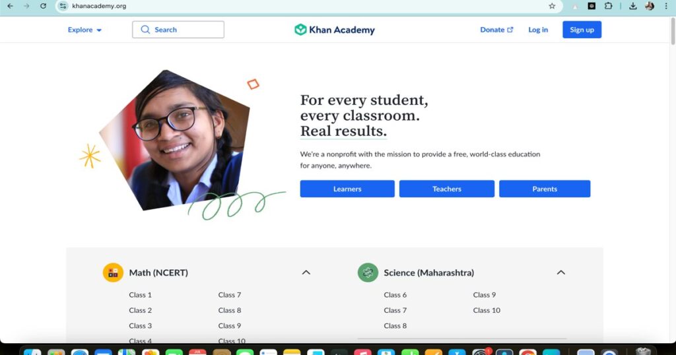Screen dimensions: 676x355
Task: Bookmark this page with the star
Action: (x=552, y=6)
